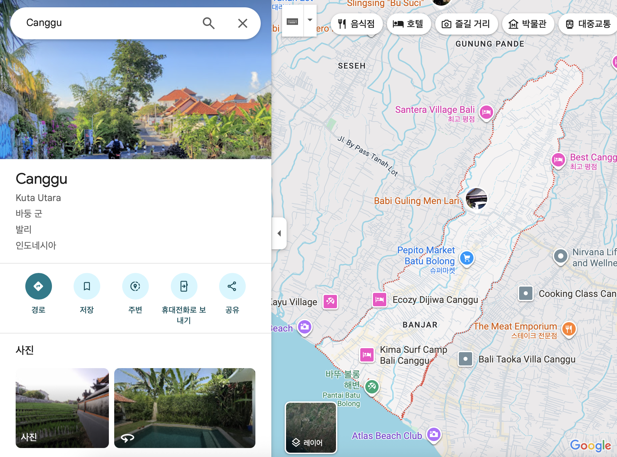Filter map by 박물관 museums

click(x=528, y=24)
